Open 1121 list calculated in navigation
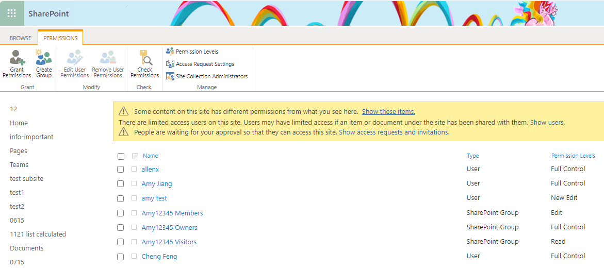 click(x=38, y=234)
